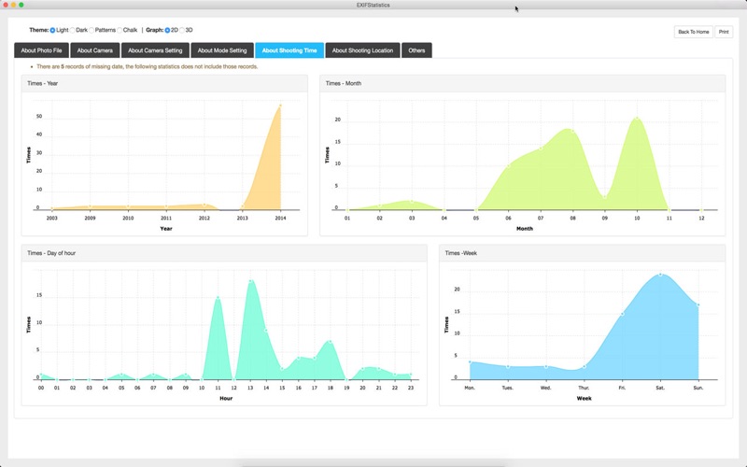Click the 2014 peak point in Year chart
The image size is (747, 467).
pos(280,106)
